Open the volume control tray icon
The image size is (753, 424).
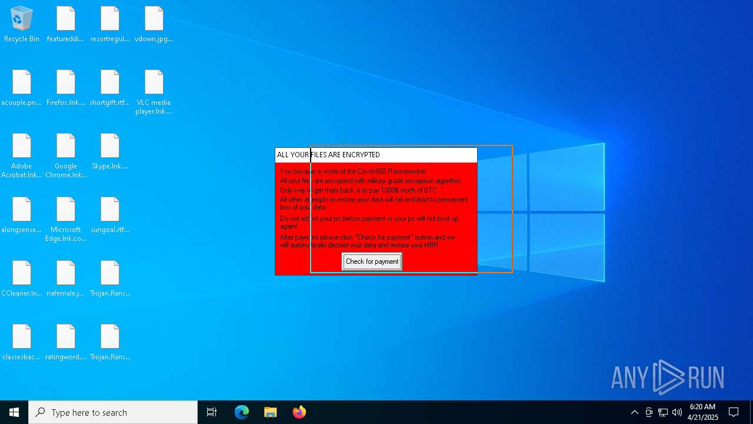coord(677,412)
